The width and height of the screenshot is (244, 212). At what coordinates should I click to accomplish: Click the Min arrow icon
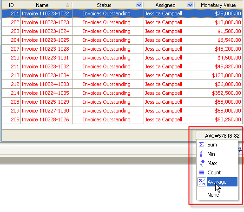(x=201, y=153)
